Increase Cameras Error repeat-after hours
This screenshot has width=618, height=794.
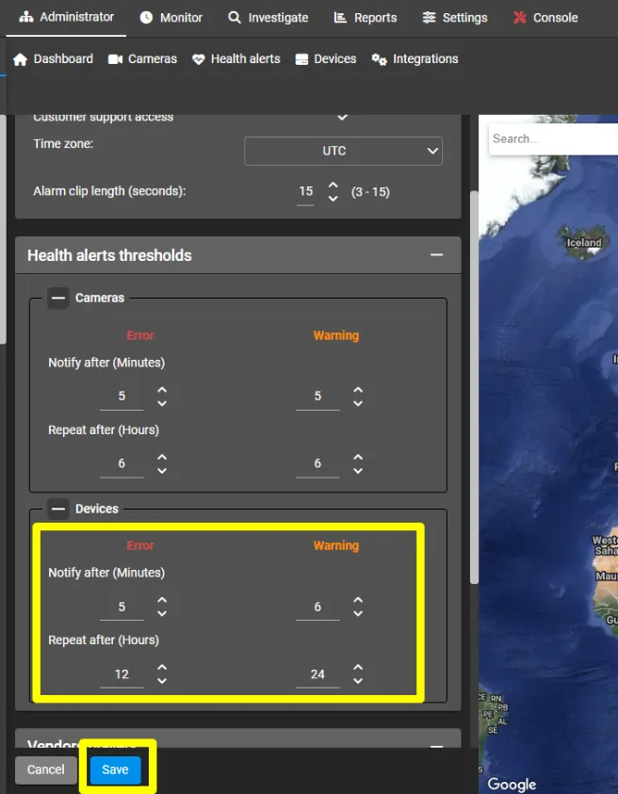pyautogui.click(x=162, y=457)
